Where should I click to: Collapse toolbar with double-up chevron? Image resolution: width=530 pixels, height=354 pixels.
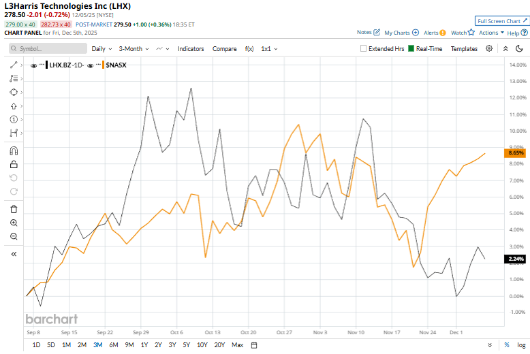pyautogui.click(x=505, y=48)
